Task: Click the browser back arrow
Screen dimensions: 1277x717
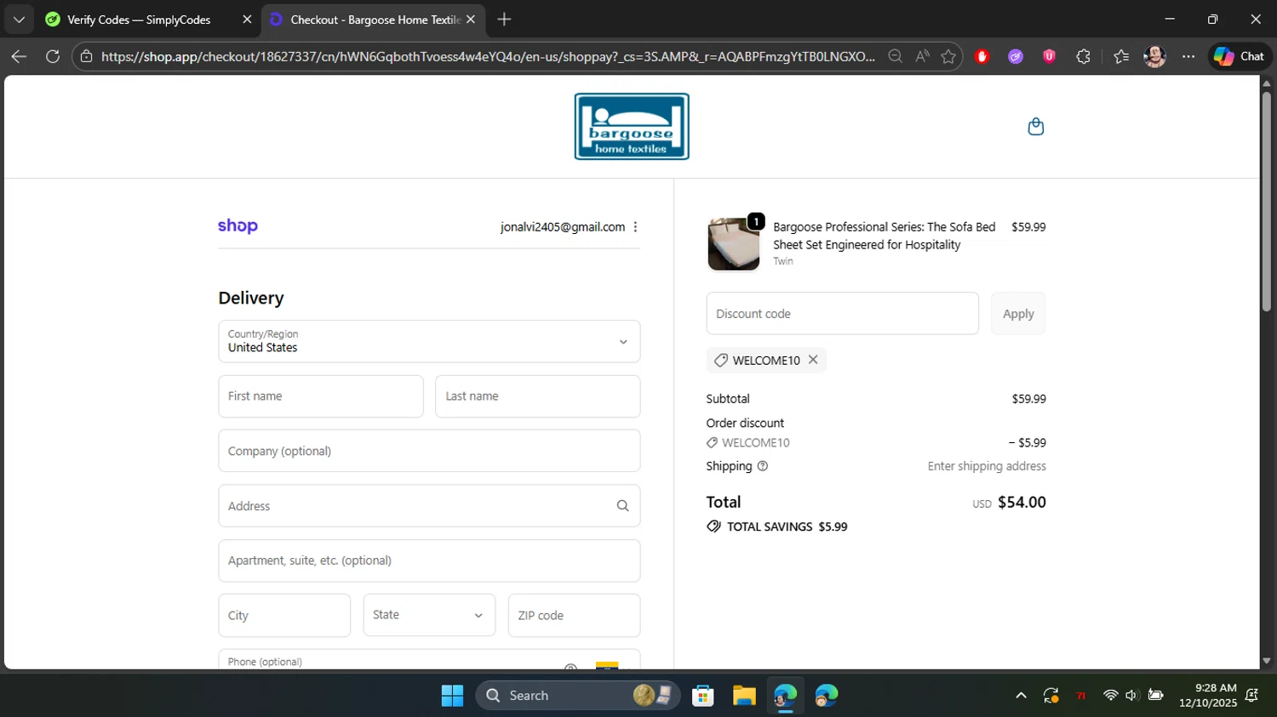Action: pos(19,56)
